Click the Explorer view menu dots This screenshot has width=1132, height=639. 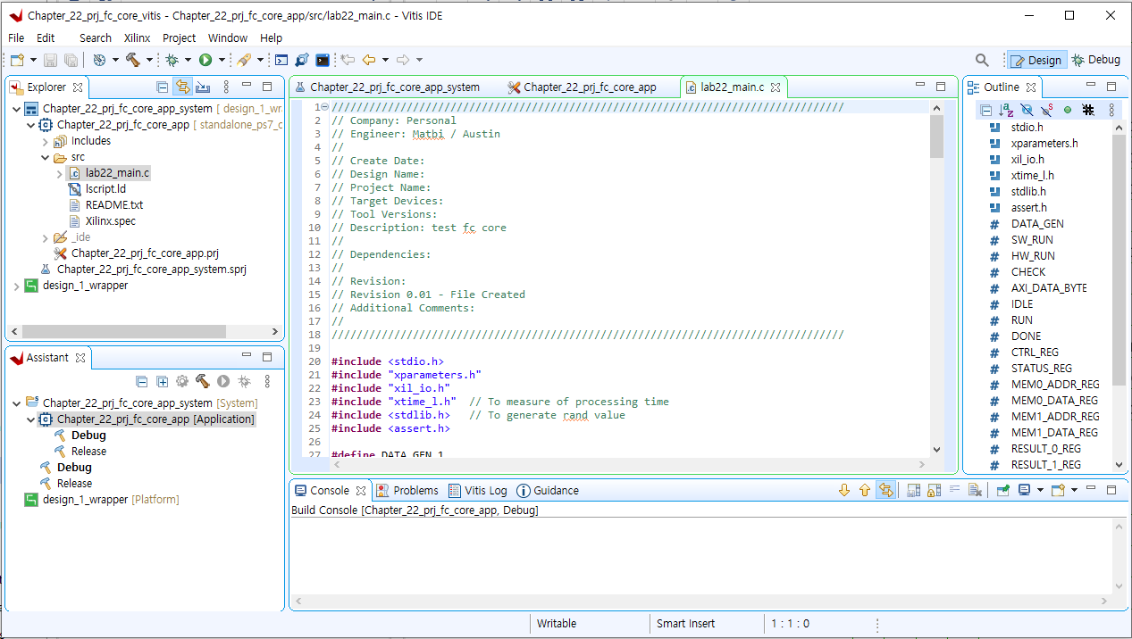point(226,87)
